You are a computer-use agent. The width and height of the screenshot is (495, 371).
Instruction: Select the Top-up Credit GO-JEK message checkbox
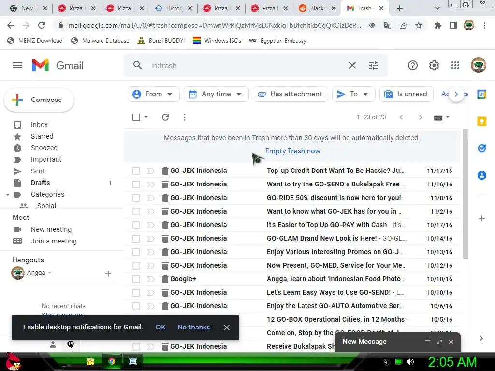coord(136,171)
